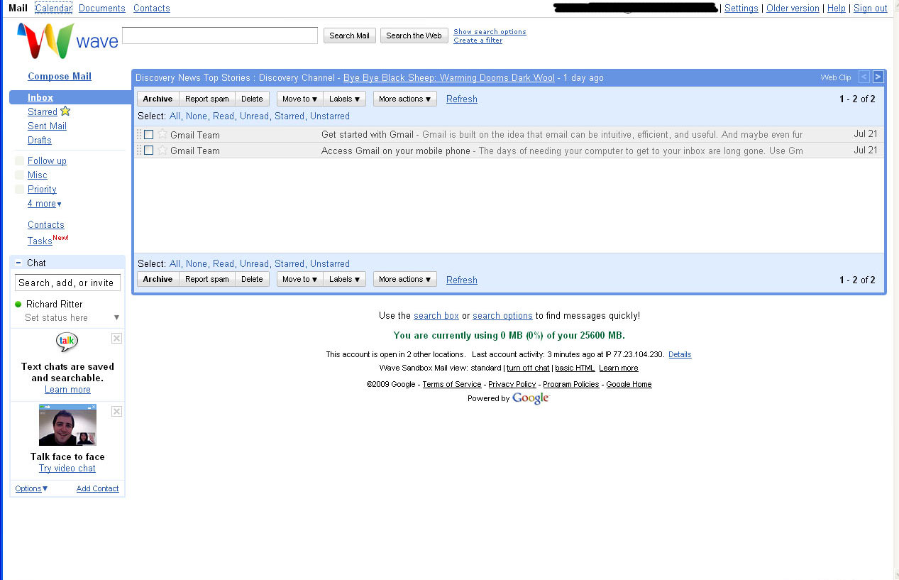This screenshot has height=580, width=899.
Task: Click 'Details' link for account activity
Action: [x=680, y=354]
